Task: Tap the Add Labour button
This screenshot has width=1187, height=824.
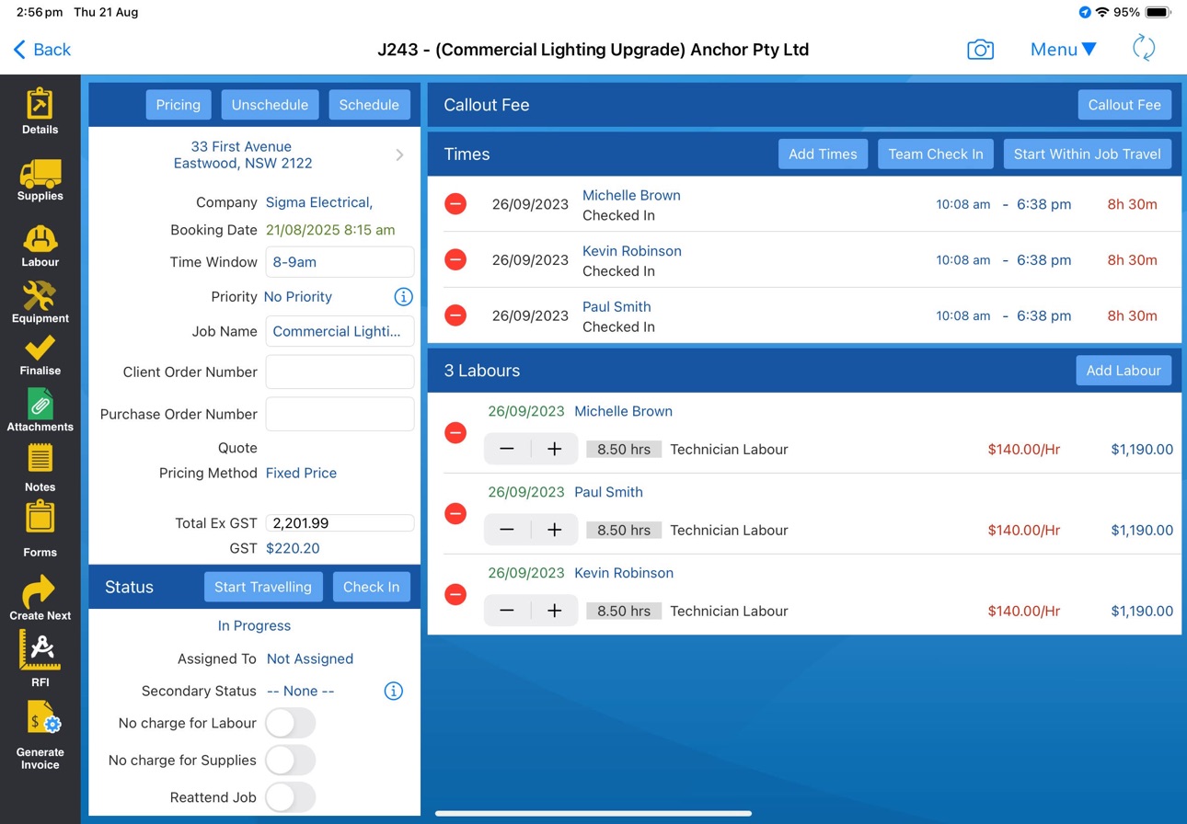Action: coord(1124,371)
